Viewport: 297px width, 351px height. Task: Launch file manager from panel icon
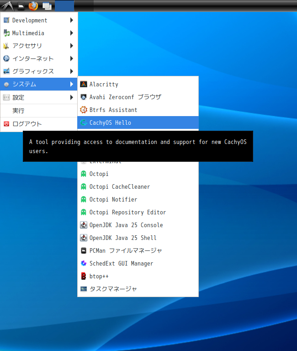pos(21,6)
